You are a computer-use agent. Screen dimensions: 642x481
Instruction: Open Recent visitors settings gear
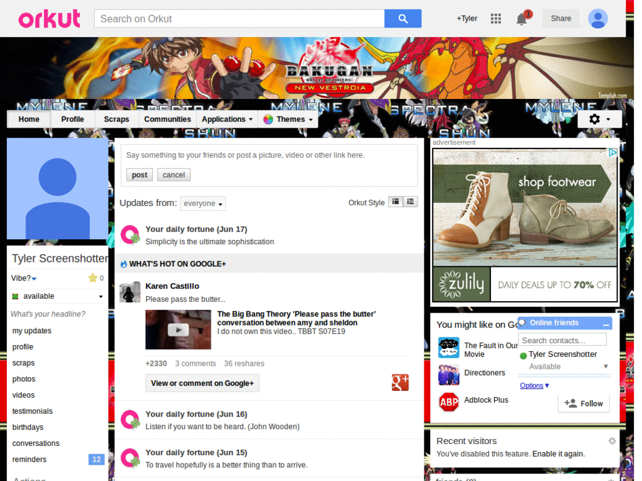(x=612, y=441)
